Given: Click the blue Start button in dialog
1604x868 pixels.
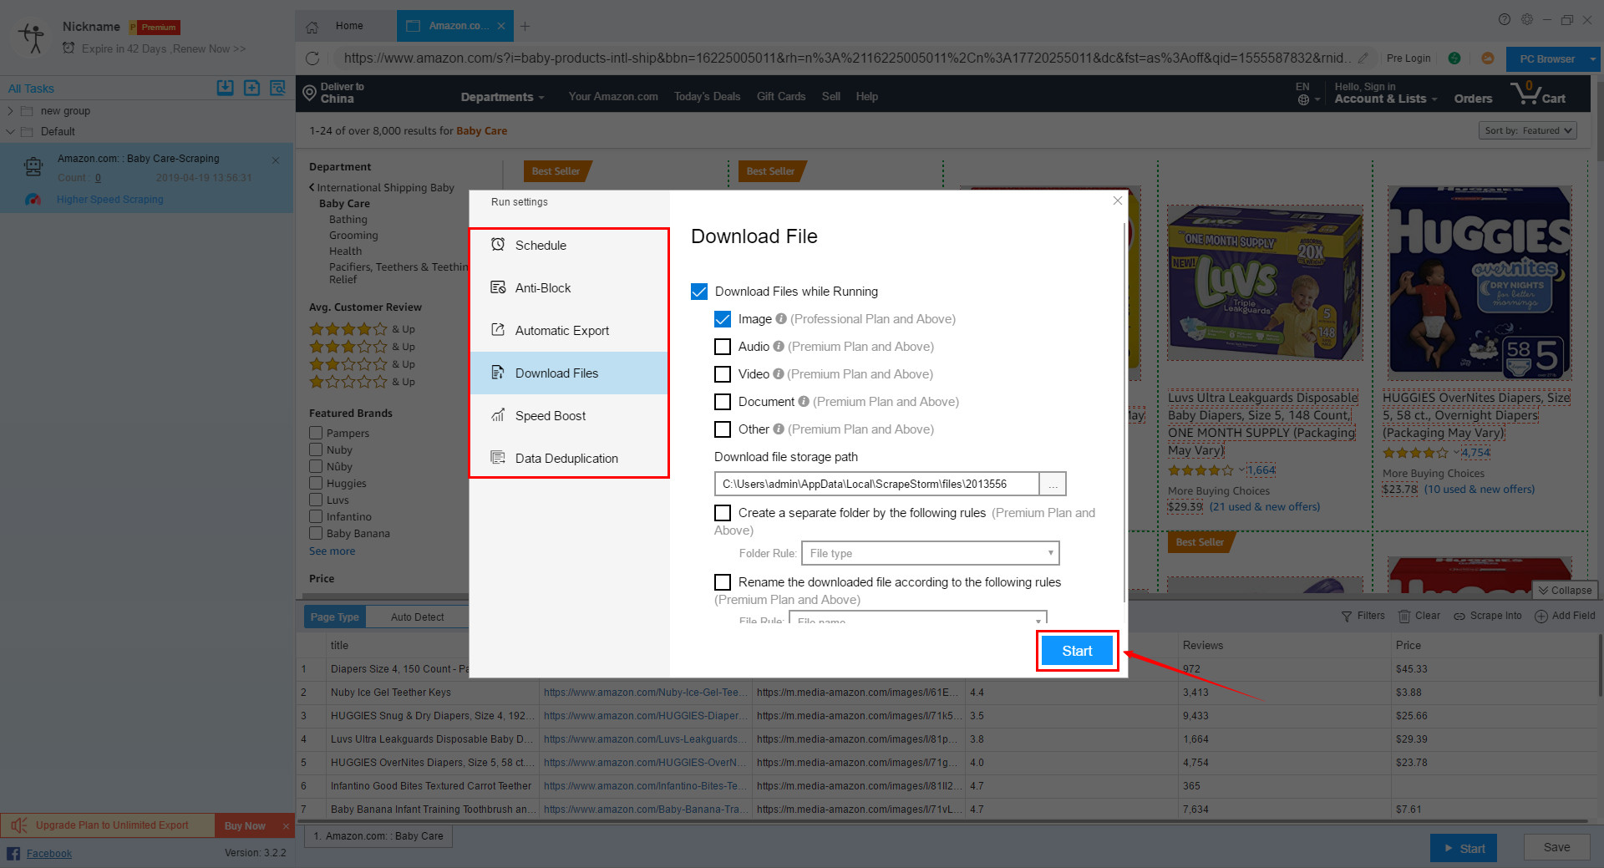Looking at the screenshot, I should [x=1077, y=651].
